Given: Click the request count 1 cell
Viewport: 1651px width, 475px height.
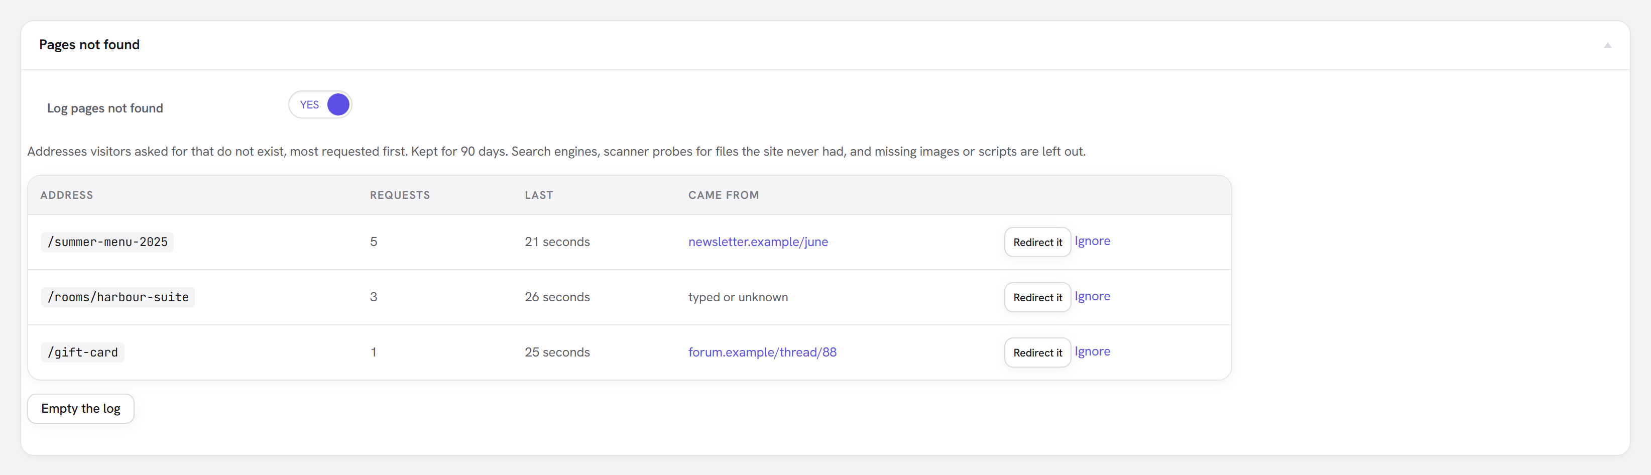Looking at the screenshot, I should [x=374, y=352].
